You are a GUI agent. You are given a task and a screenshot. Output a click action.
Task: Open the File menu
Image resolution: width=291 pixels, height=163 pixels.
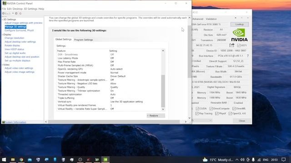point(4,9)
